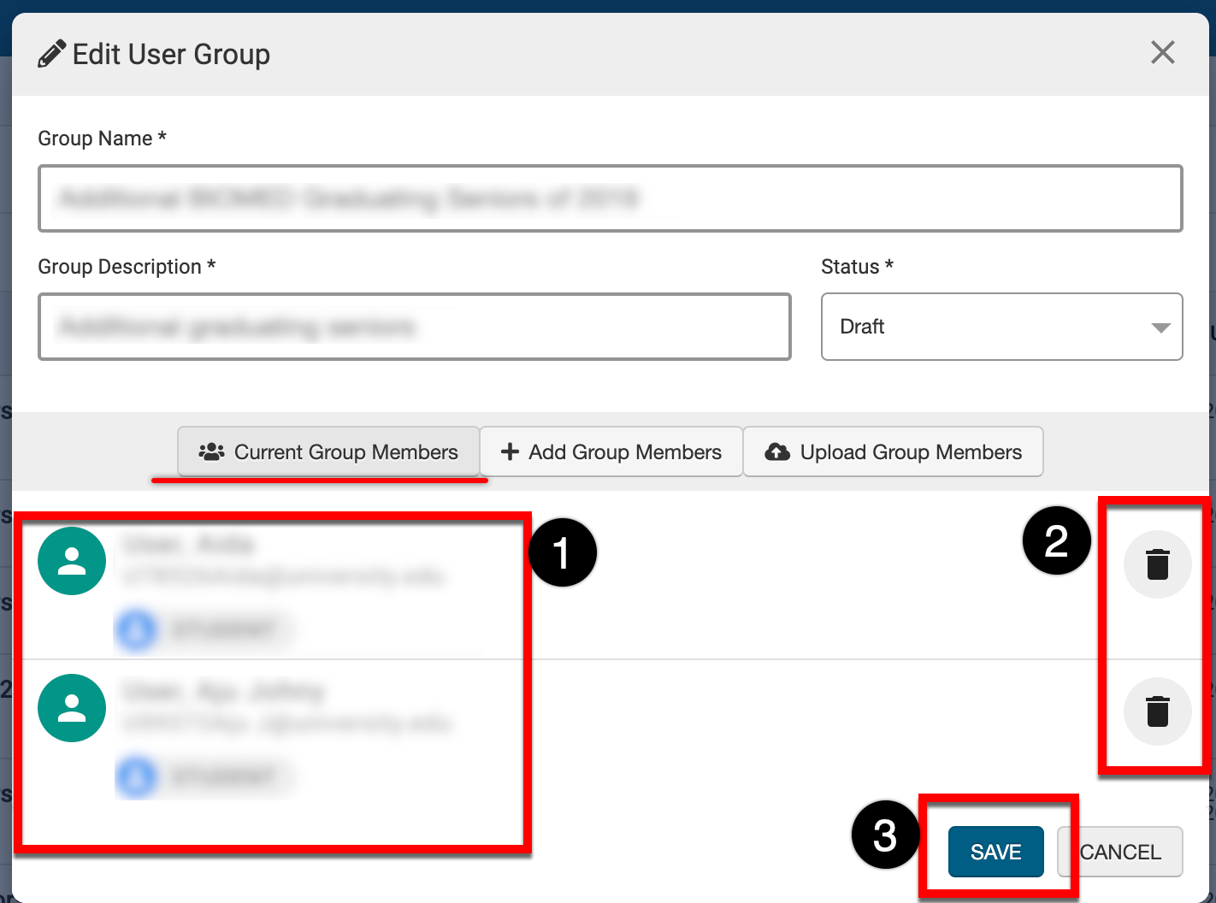Click the second member's blue role badge icon
The image size is (1216, 903).
[x=137, y=777]
